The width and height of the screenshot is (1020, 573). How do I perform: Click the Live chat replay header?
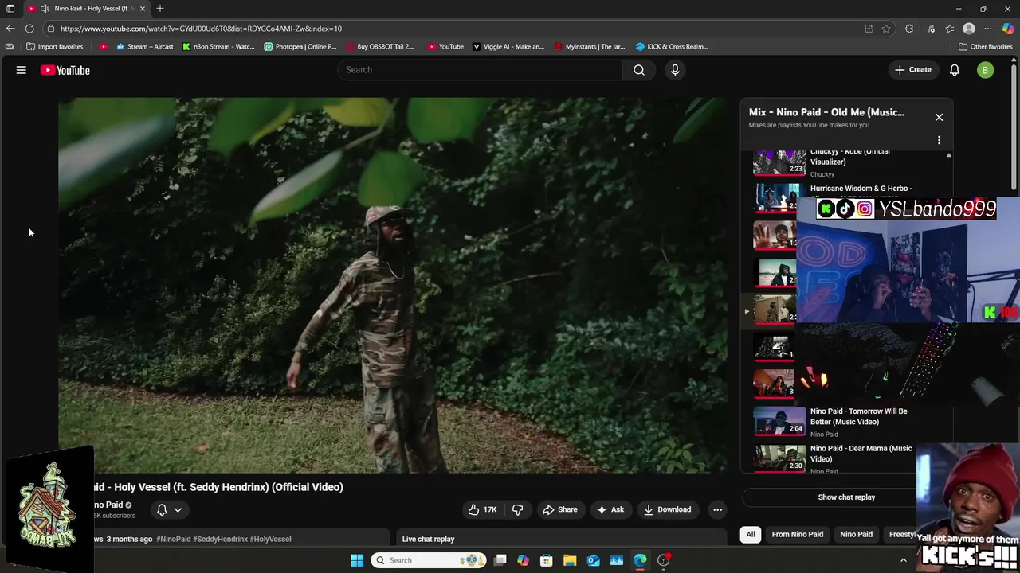(428, 539)
